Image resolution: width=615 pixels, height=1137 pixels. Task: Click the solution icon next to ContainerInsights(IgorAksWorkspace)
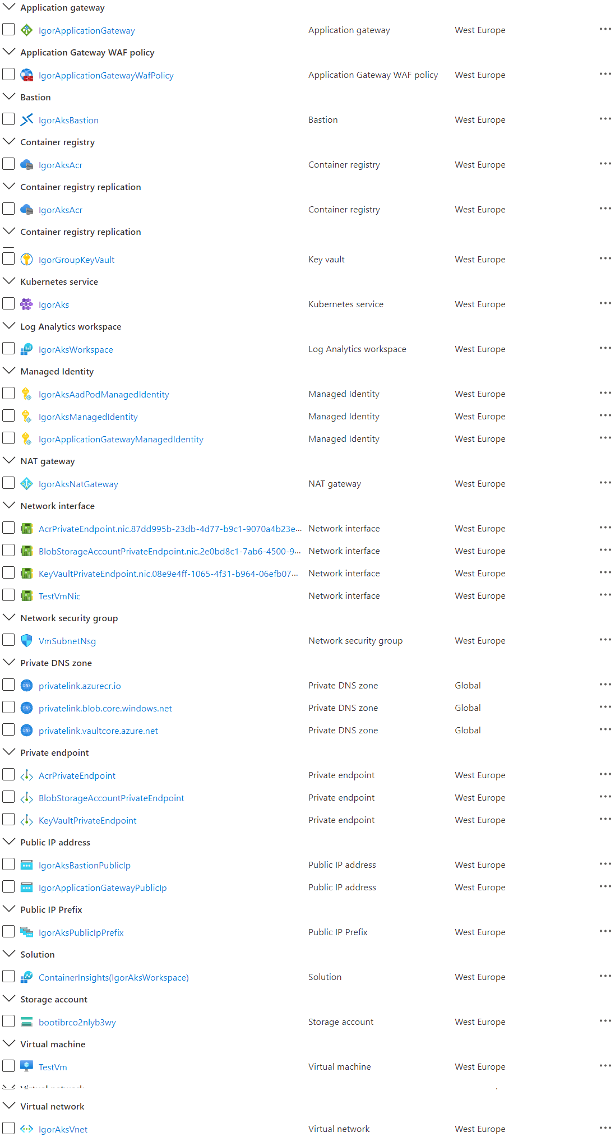click(26, 977)
